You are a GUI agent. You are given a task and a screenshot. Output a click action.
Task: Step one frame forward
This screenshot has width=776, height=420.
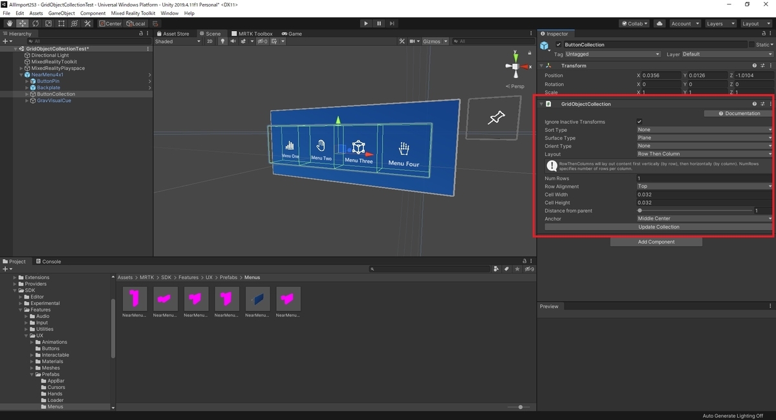tap(393, 23)
